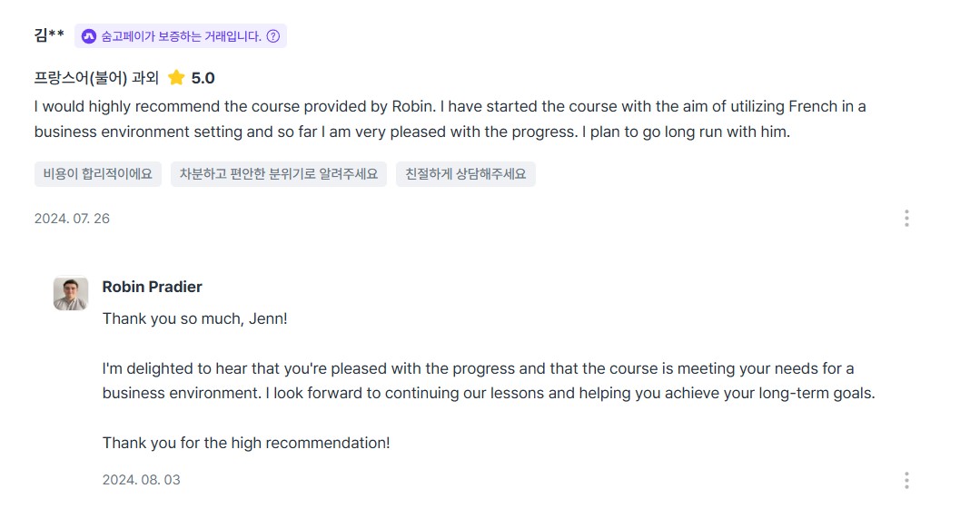Click the review date 2024. 07. 26

72,219
